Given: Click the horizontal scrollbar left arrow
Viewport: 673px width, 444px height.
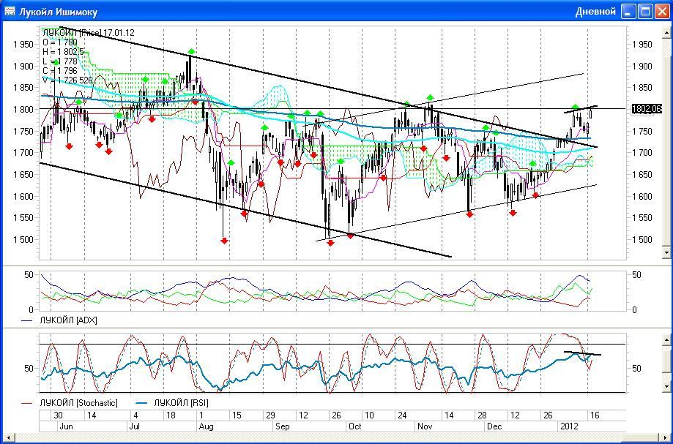Looking at the screenshot, I should click(10, 437).
